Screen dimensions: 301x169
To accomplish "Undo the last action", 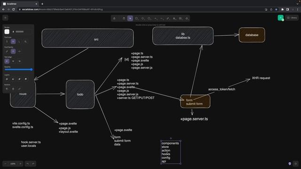I will point(28,164).
